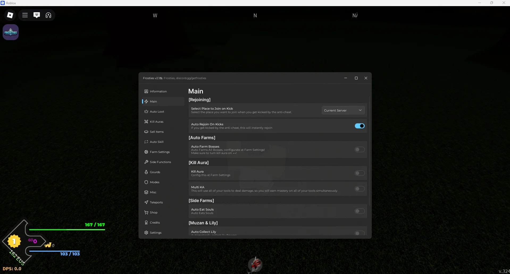Toggle Auto Eat Souls on
This screenshot has width=510, height=274.
[x=359, y=211]
